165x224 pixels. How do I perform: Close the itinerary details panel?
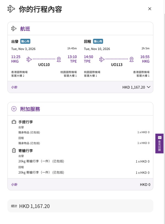point(150,9)
